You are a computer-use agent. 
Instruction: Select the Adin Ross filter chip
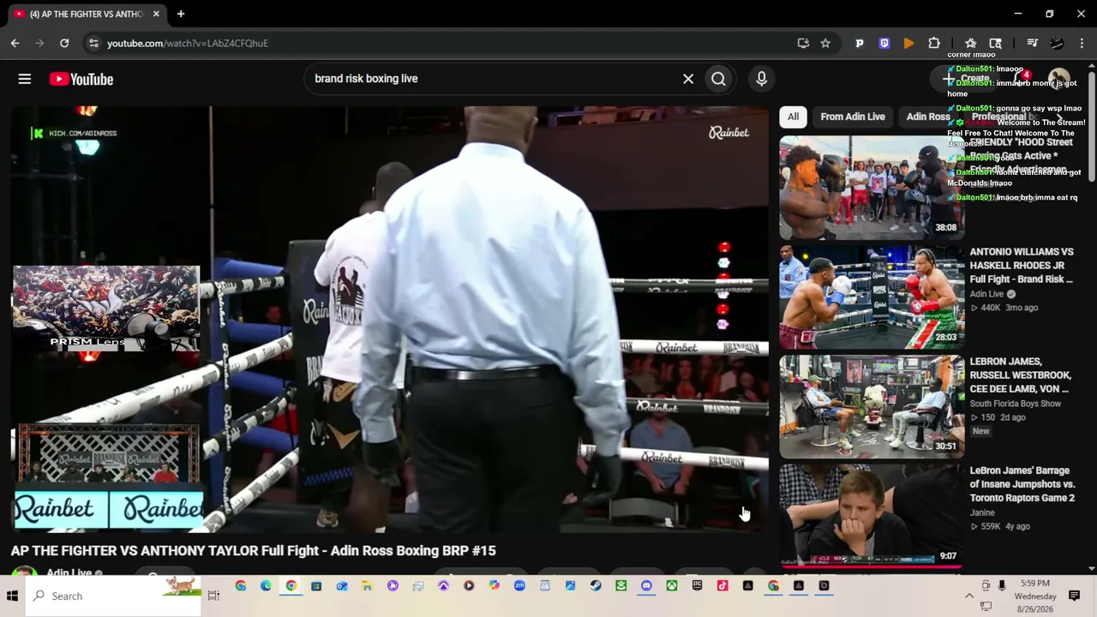click(x=928, y=117)
